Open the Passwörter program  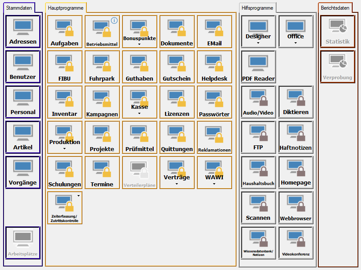[x=214, y=102]
